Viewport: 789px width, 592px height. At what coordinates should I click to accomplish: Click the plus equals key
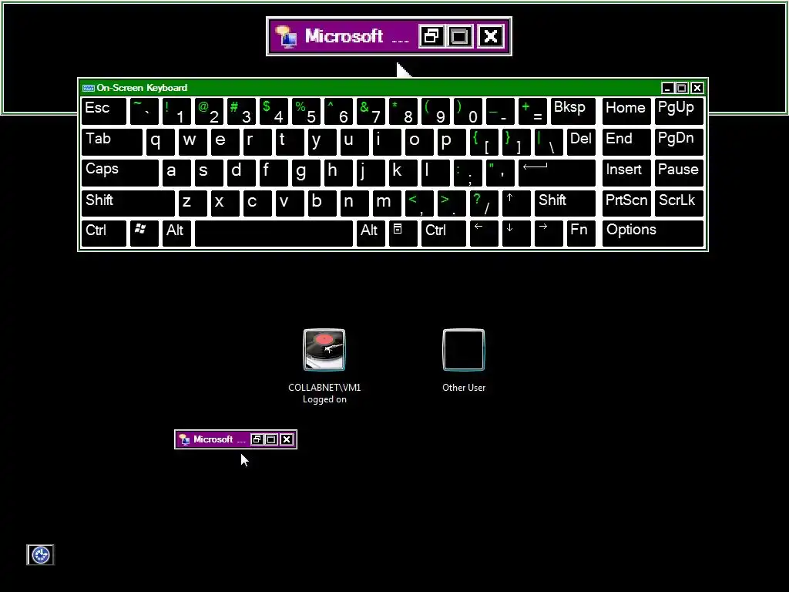[532, 111]
